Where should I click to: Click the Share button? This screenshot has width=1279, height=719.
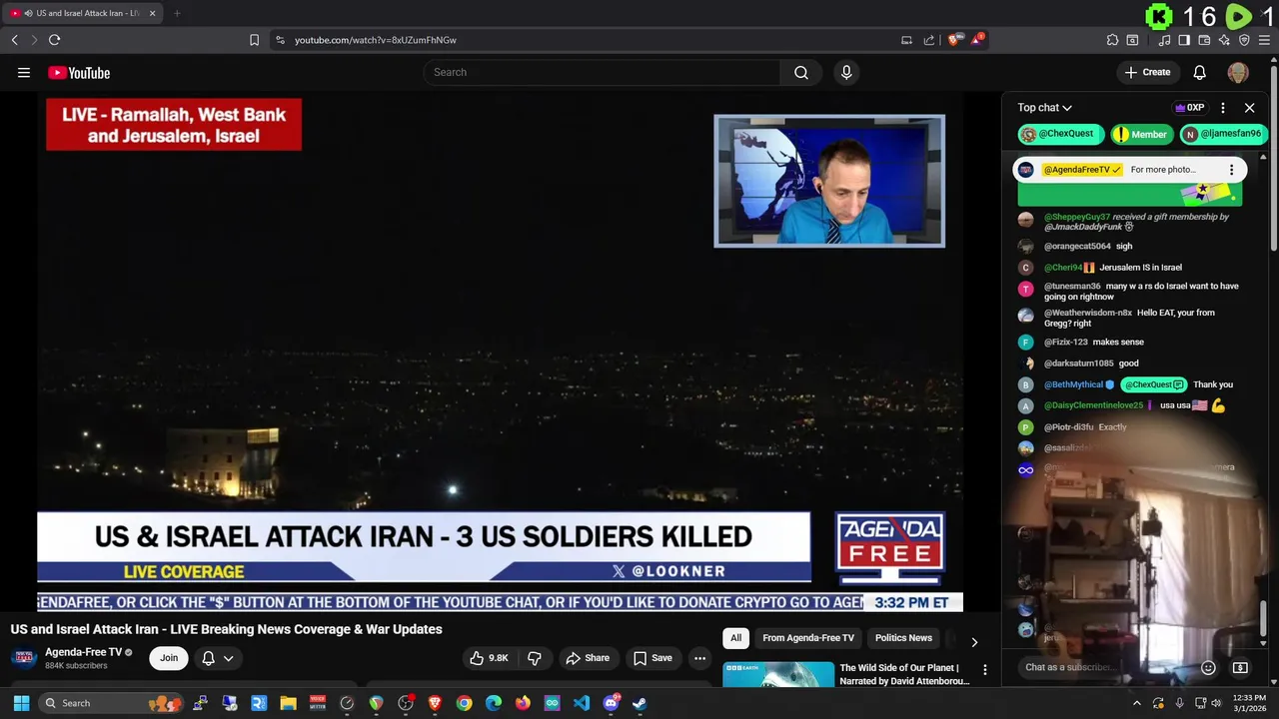(587, 658)
